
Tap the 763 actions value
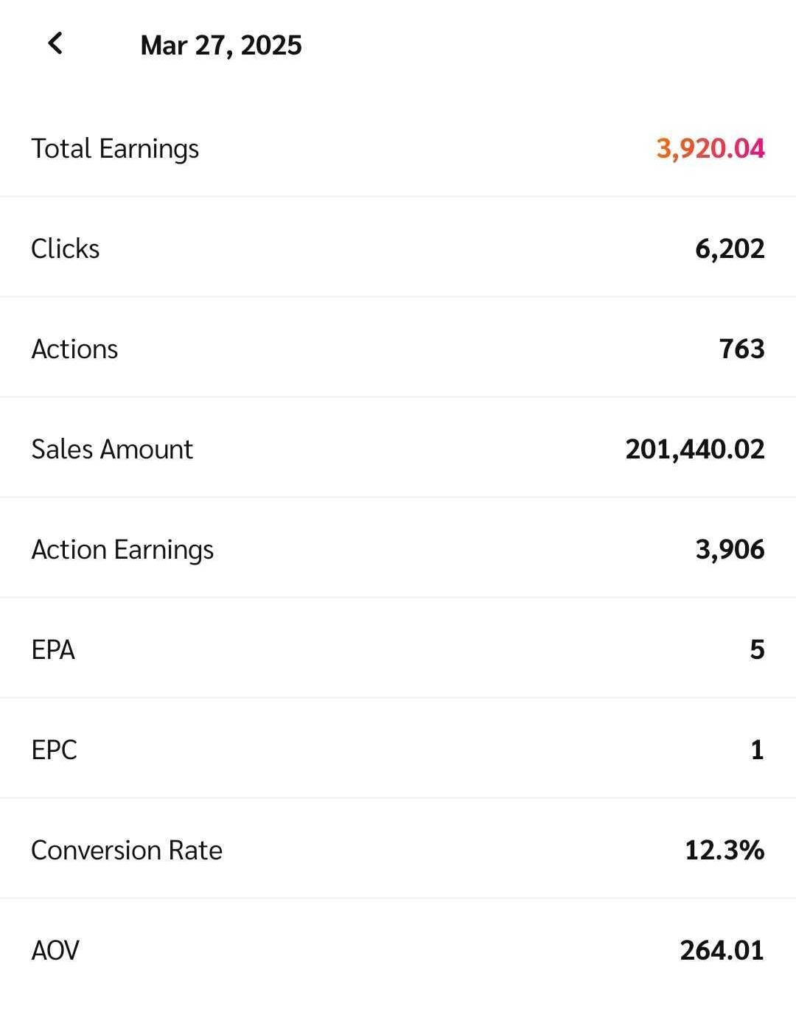(741, 349)
